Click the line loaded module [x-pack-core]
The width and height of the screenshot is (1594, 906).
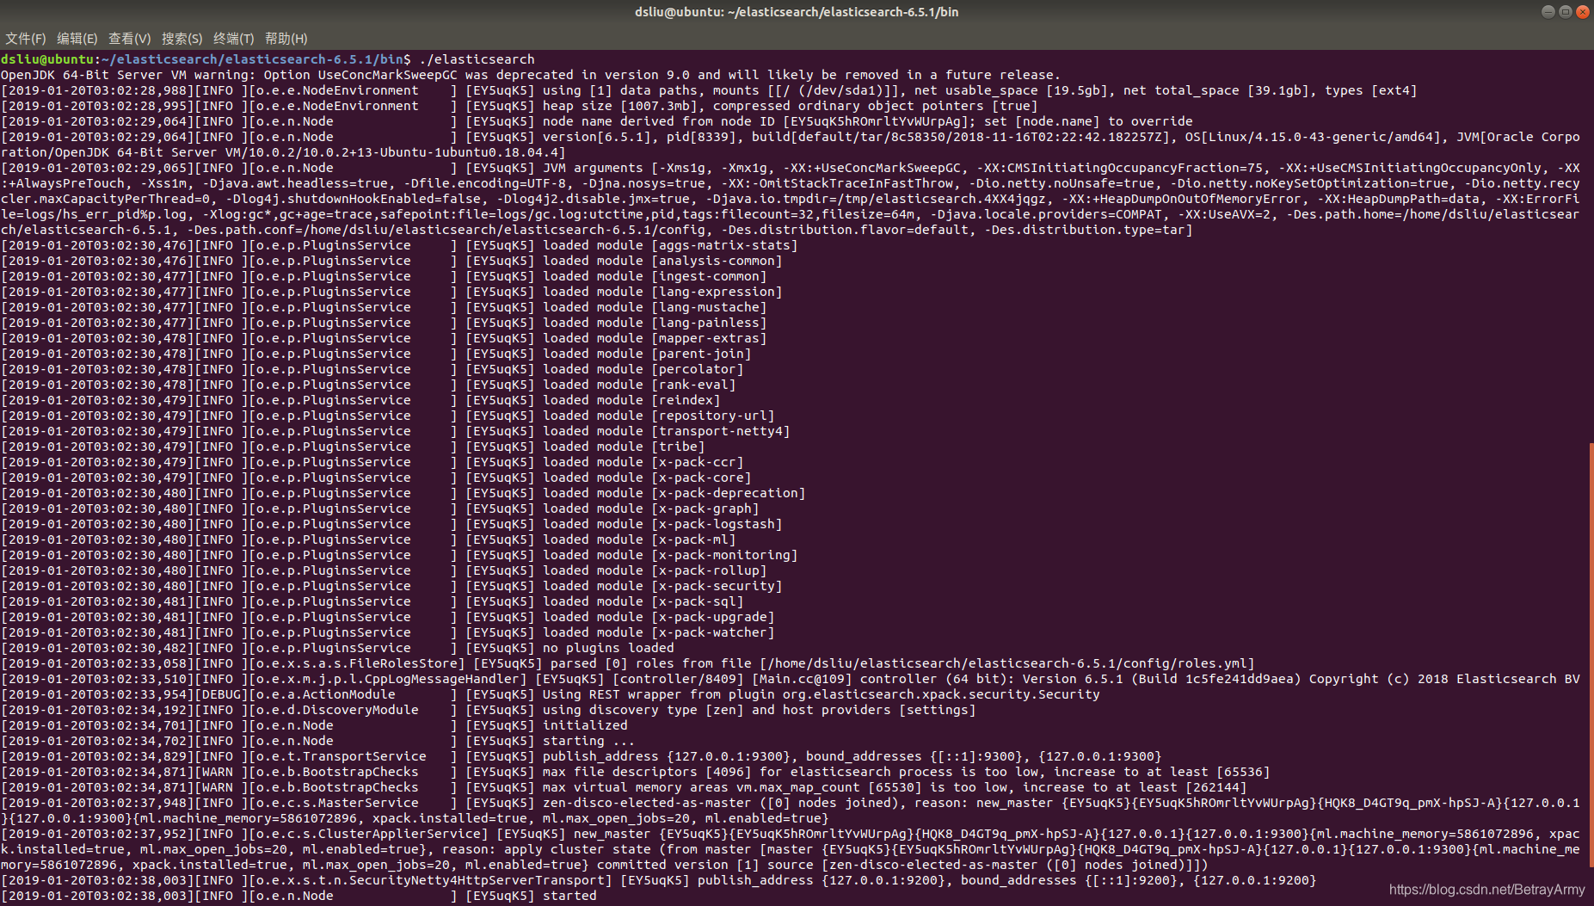click(377, 478)
